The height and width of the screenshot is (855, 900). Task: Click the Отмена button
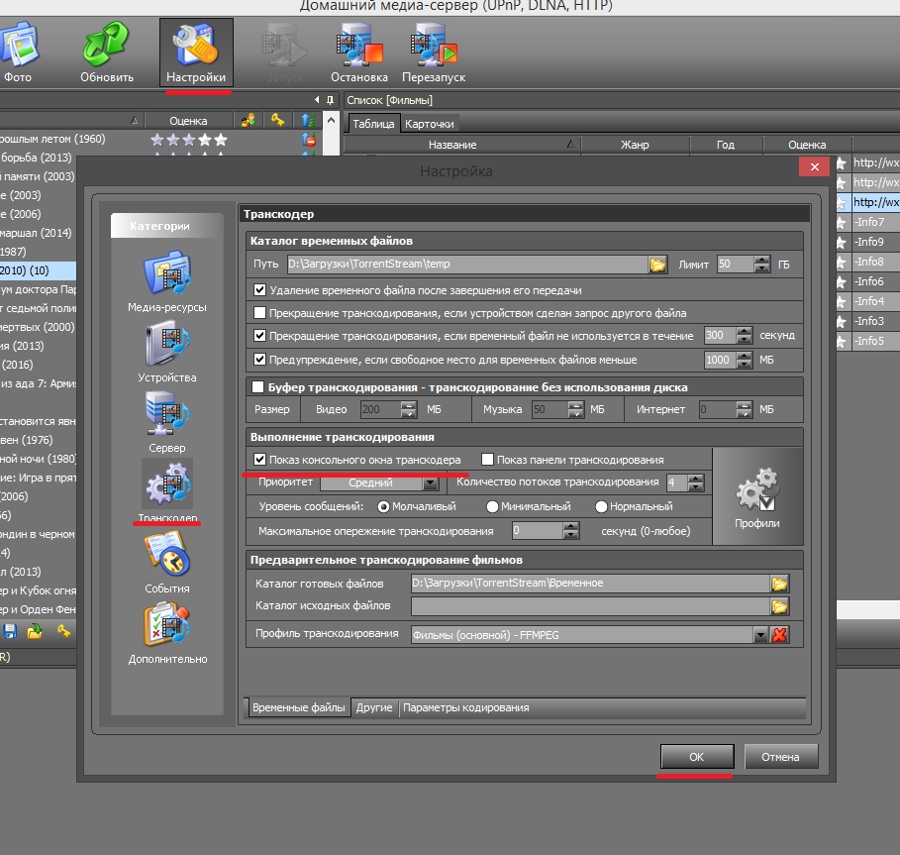click(x=780, y=757)
